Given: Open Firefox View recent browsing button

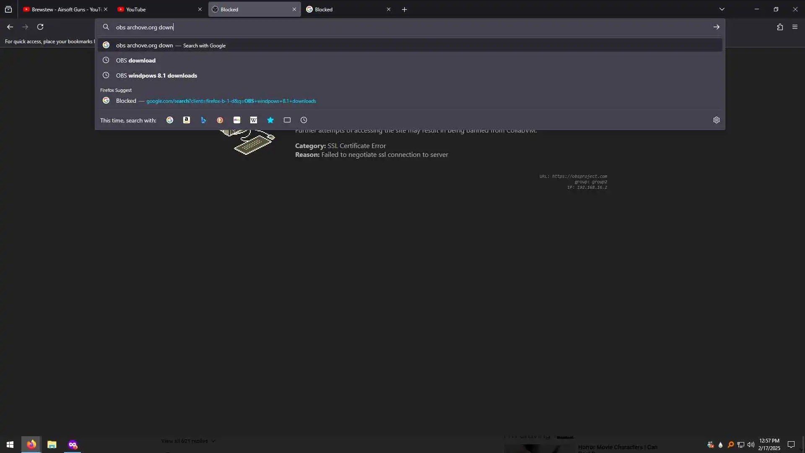Looking at the screenshot, I should (8, 9).
